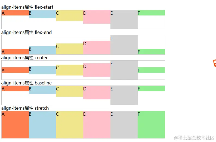Select the align-items stretch heading
The image size is (216, 142).
click(25, 108)
